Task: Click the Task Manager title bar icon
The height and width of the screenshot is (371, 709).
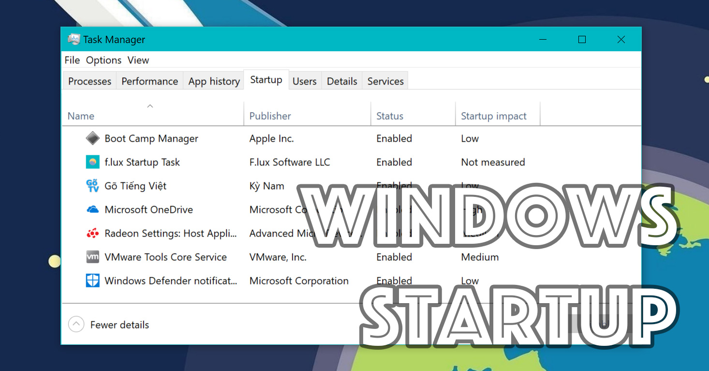Action: pos(74,39)
